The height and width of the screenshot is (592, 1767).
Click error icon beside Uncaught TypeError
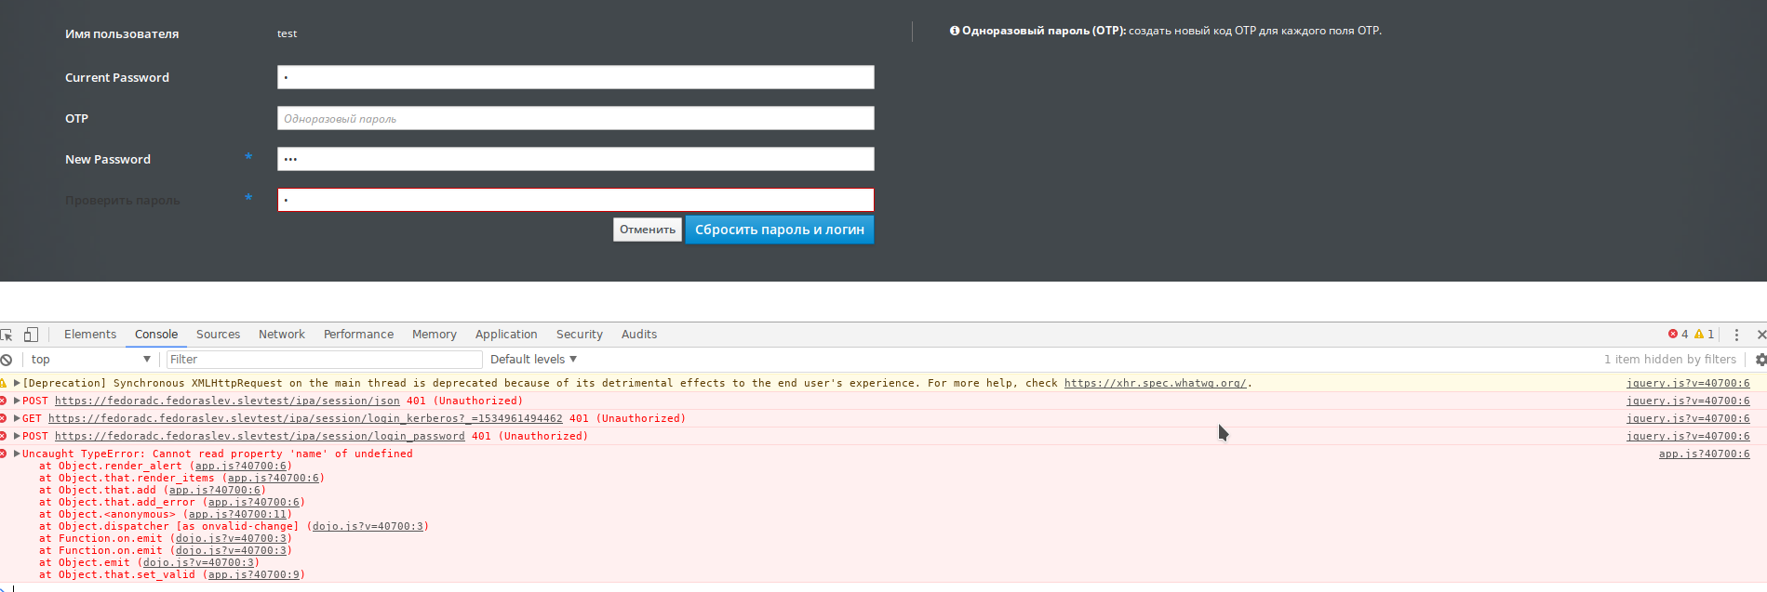(x=4, y=454)
